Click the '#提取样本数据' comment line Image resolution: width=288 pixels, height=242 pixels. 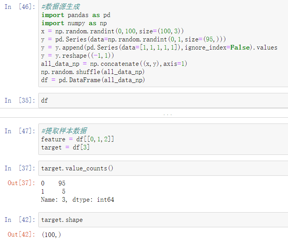point(64,131)
